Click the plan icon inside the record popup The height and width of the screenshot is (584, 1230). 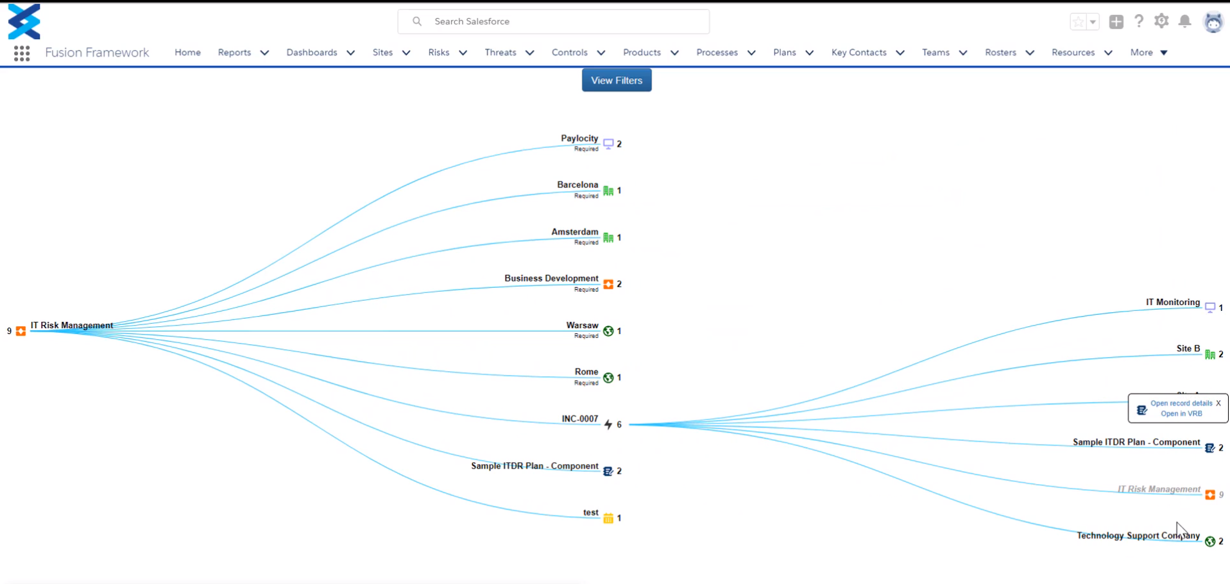pos(1142,410)
